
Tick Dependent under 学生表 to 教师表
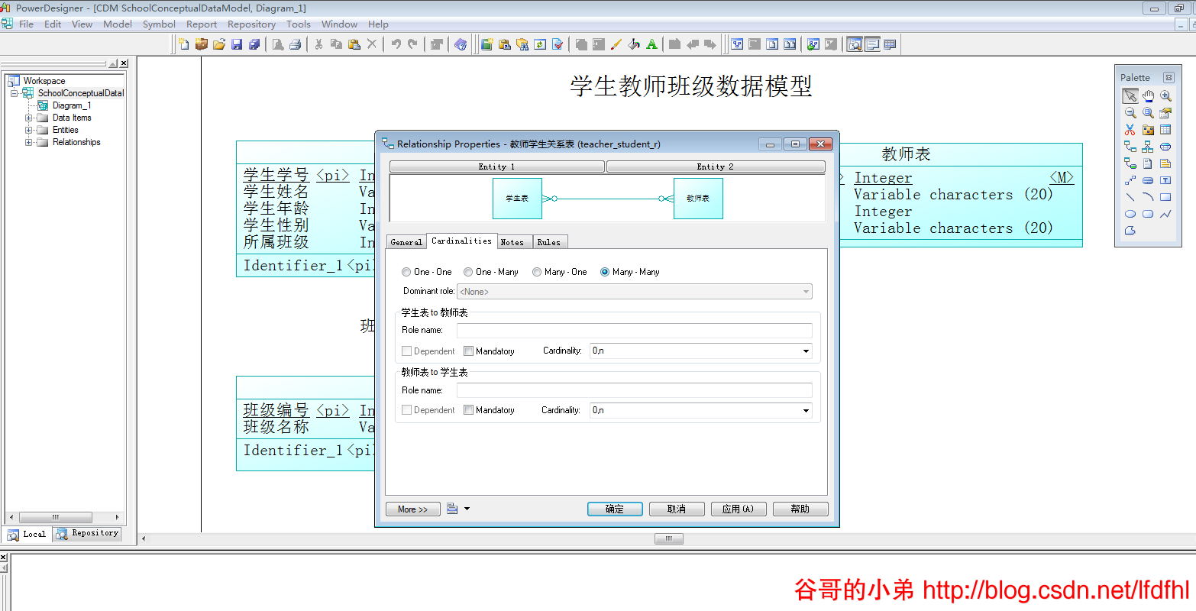[407, 351]
